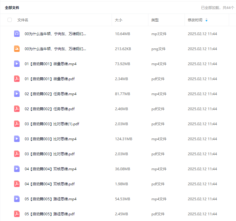
Task: Click video icon of 01 微量思维.mp4
Action: [17, 64]
